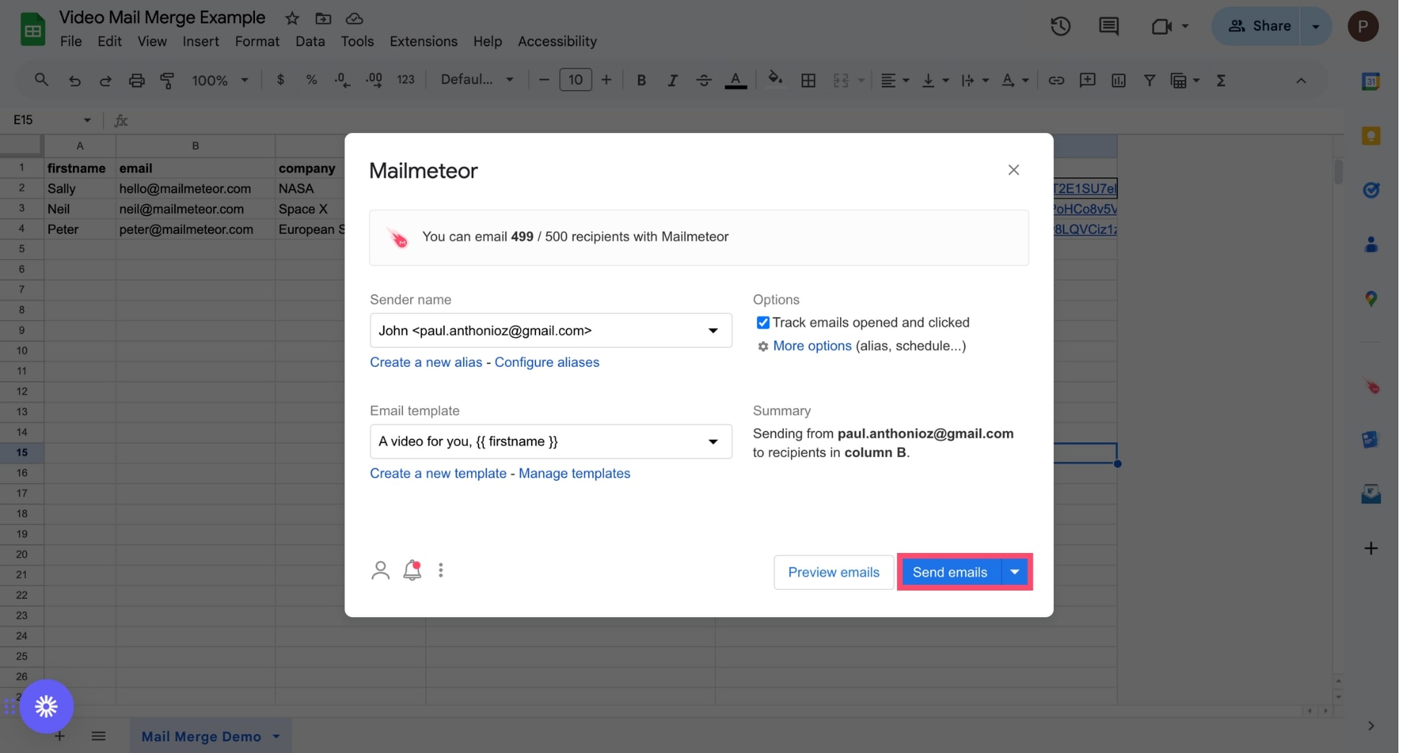
Task: Click the insert comment icon in toolbar
Action: [1087, 80]
